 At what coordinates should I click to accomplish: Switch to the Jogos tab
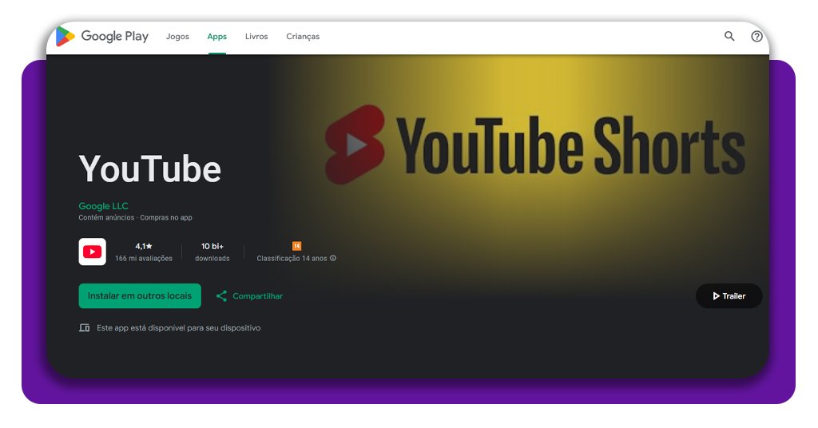177,37
